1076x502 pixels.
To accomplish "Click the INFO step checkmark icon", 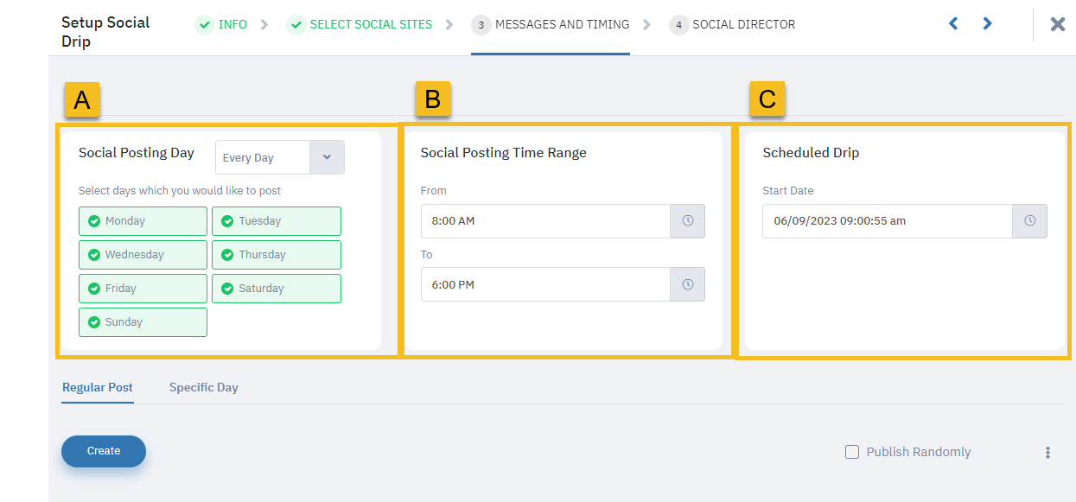I will pos(205,25).
